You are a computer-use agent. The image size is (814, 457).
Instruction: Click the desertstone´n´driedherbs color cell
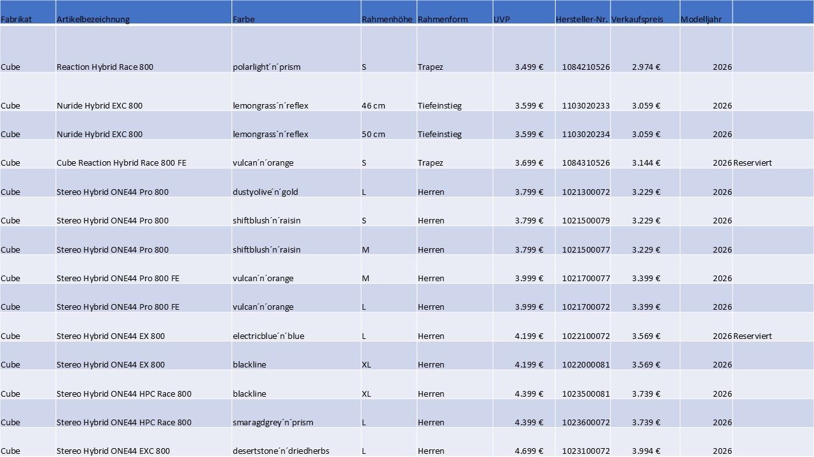point(280,451)
